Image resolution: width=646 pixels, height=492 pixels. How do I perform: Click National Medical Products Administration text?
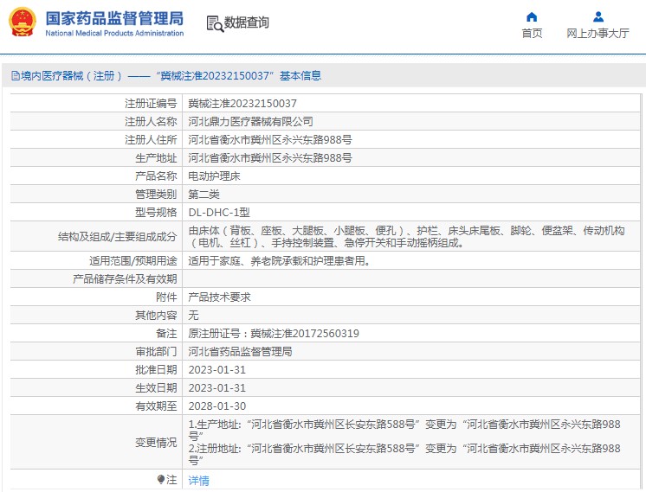114,33
